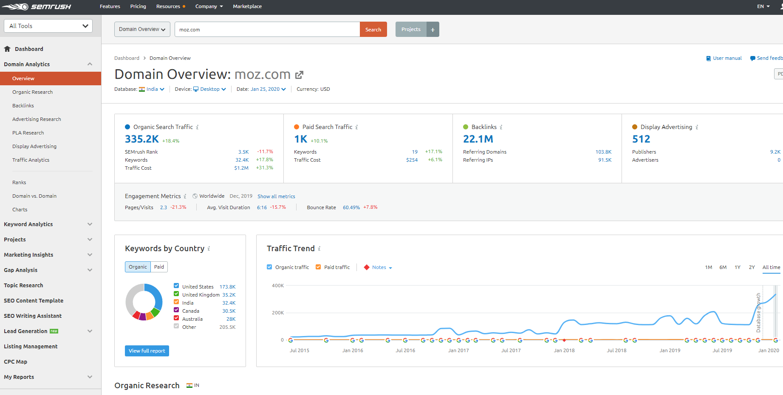
Task: Open the EN language dropdown
Action: point(763,6)
